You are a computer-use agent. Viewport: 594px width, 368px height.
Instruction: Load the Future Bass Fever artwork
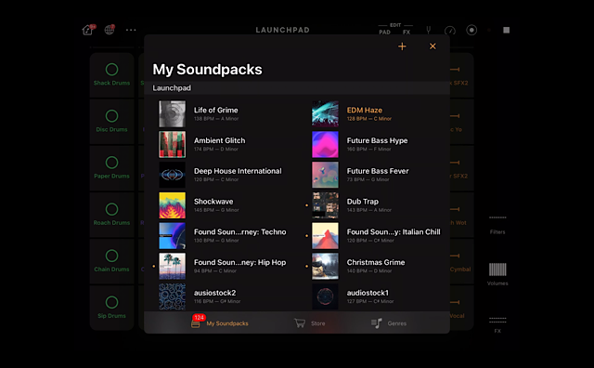[x=325, y=175]
